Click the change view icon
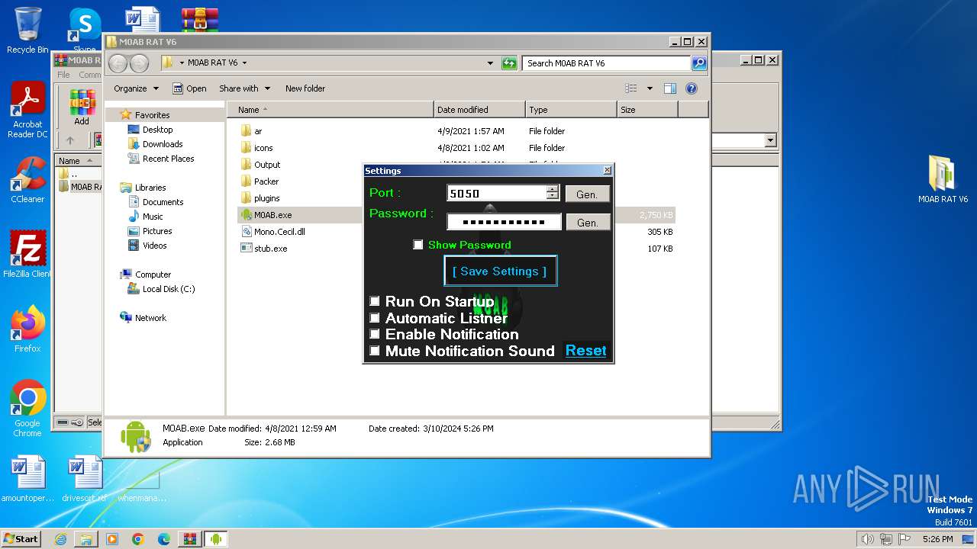The height and width of the screenshot is (549, 977). coord(631,88)
